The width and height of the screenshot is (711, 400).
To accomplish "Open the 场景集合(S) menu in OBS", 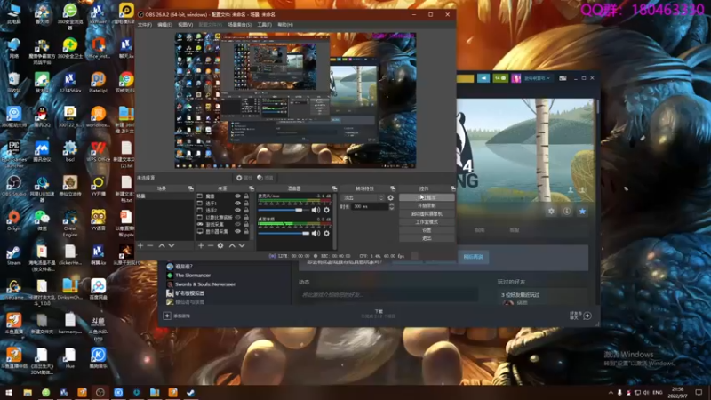I will point(239,25).
